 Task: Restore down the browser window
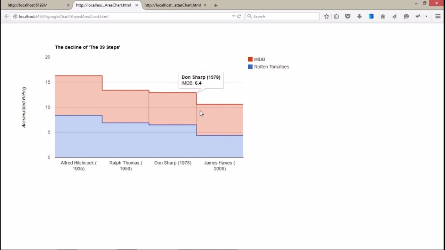[424, 3]
